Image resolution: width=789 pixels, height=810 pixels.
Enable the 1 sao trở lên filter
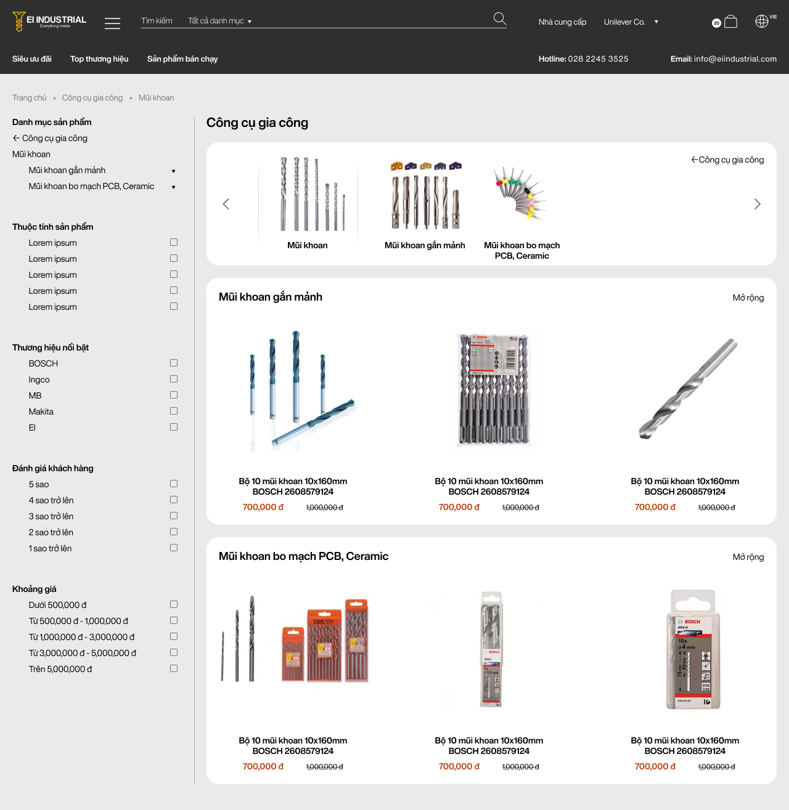[x=174, y=548]
